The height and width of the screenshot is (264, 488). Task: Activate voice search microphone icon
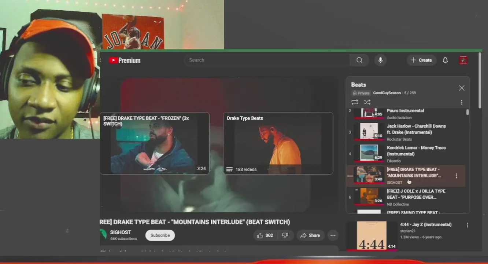point(380,60)
